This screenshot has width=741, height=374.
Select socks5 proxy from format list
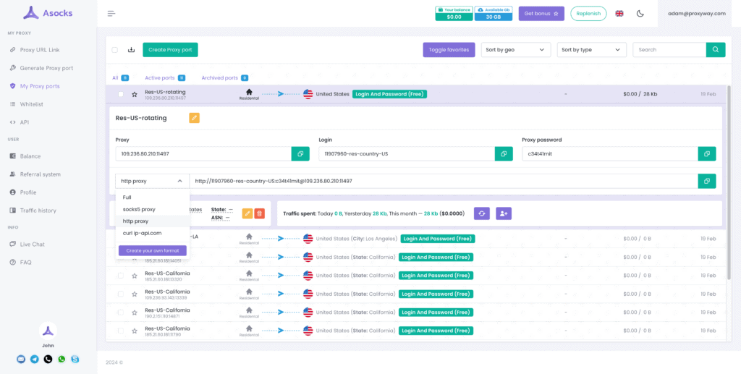(139, 209)
